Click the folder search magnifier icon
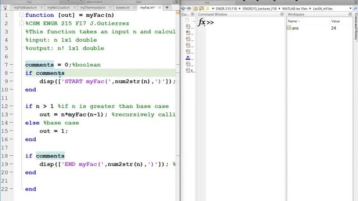The height and width of the screenshot is (201, 358). tap(355, 8)
